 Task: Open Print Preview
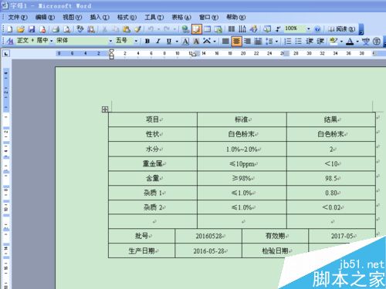(67, 29)
